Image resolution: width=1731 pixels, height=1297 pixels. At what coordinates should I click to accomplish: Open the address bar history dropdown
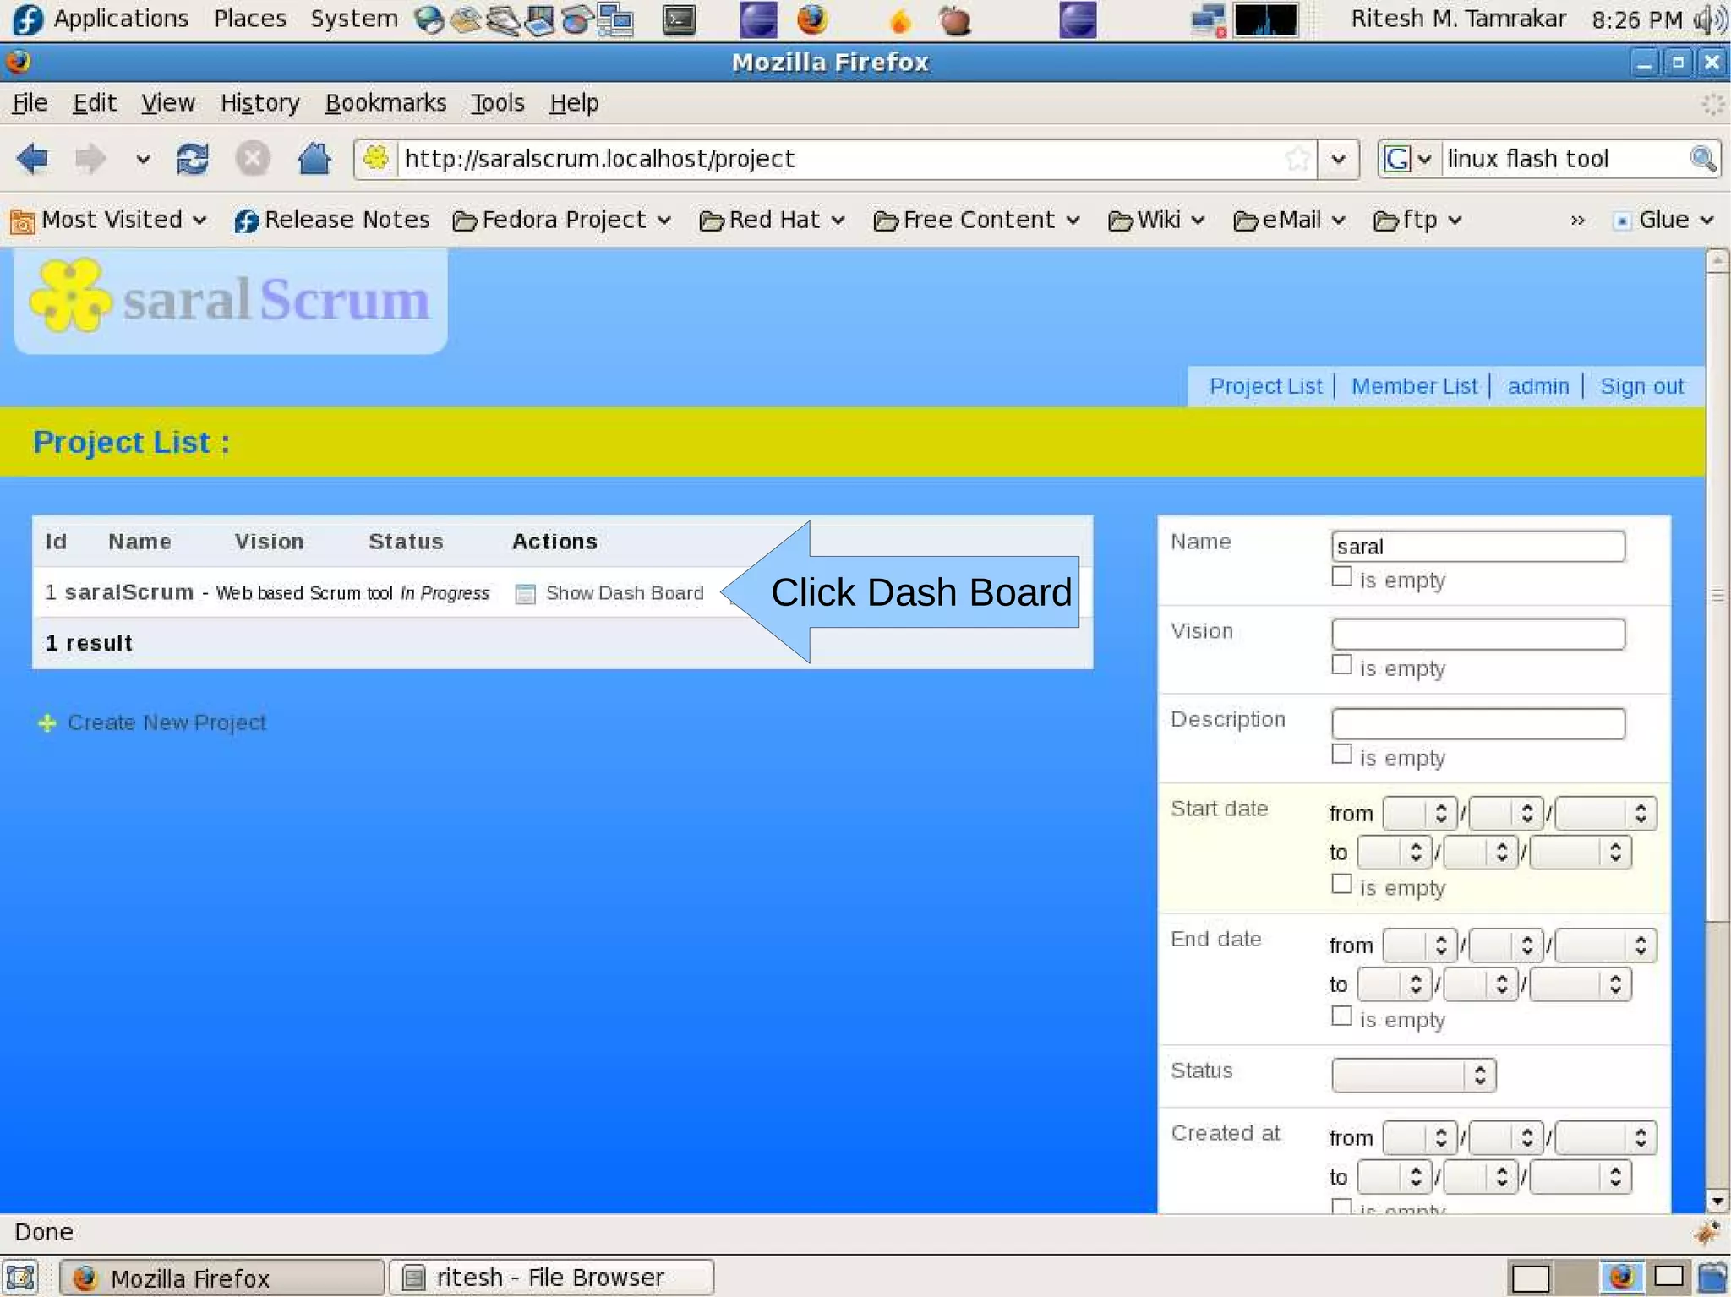click(1338, 158)
